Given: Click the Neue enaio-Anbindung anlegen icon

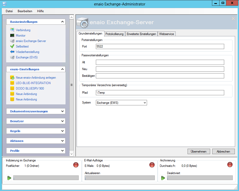Looking at the screenshot, I should click(x=12, y=78).
